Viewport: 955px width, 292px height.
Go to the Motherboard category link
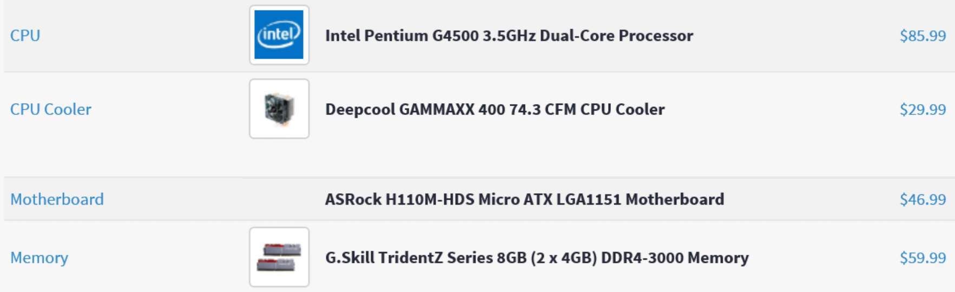point(57,199)
